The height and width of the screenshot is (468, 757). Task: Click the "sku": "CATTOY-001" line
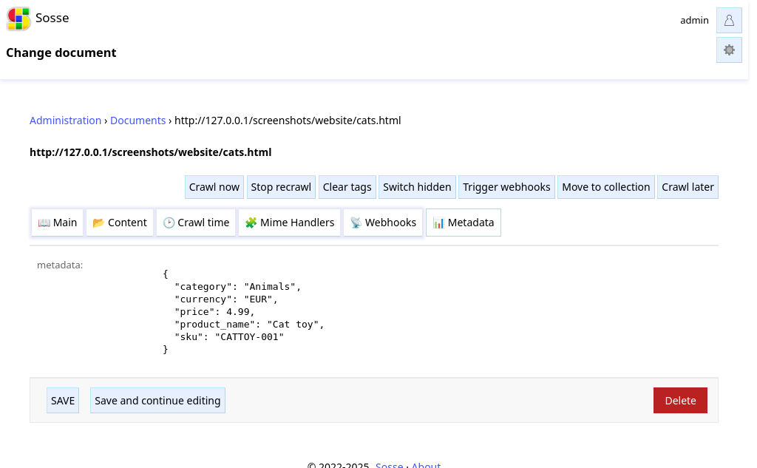[229, 336]
